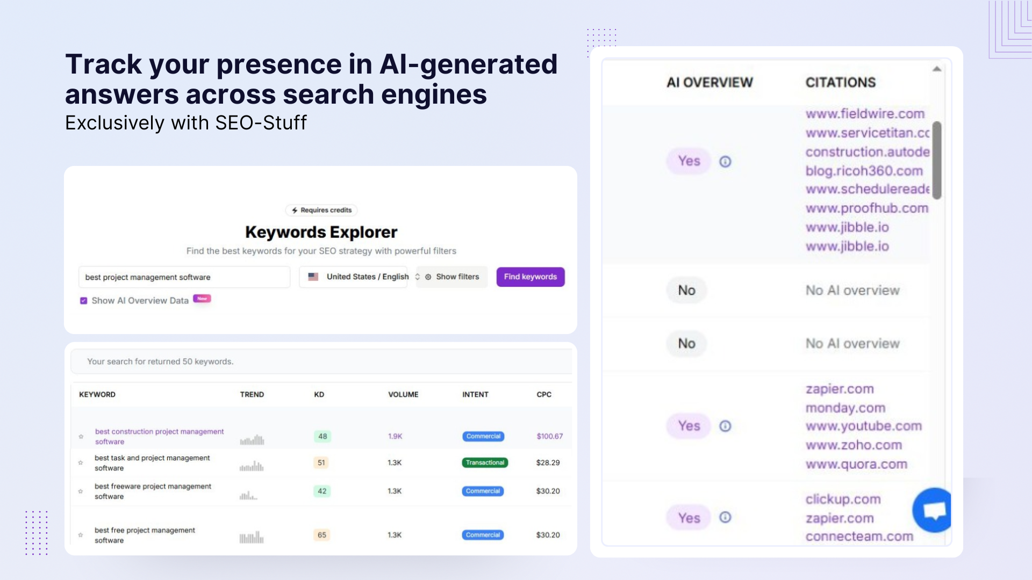
Task: Click the lightning icon on Requires credits badge
Action: tap(295, 210)
